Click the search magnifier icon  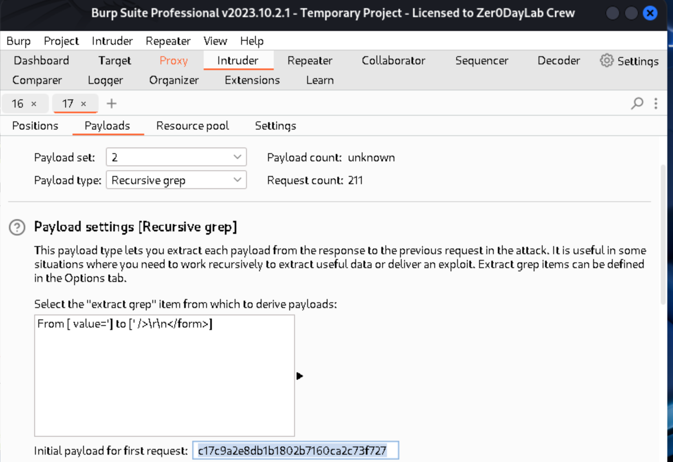click(637, 103)
